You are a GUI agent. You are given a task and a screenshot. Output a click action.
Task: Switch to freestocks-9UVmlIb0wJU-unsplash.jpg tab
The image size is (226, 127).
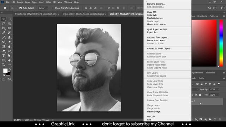[x=36, y=14]
